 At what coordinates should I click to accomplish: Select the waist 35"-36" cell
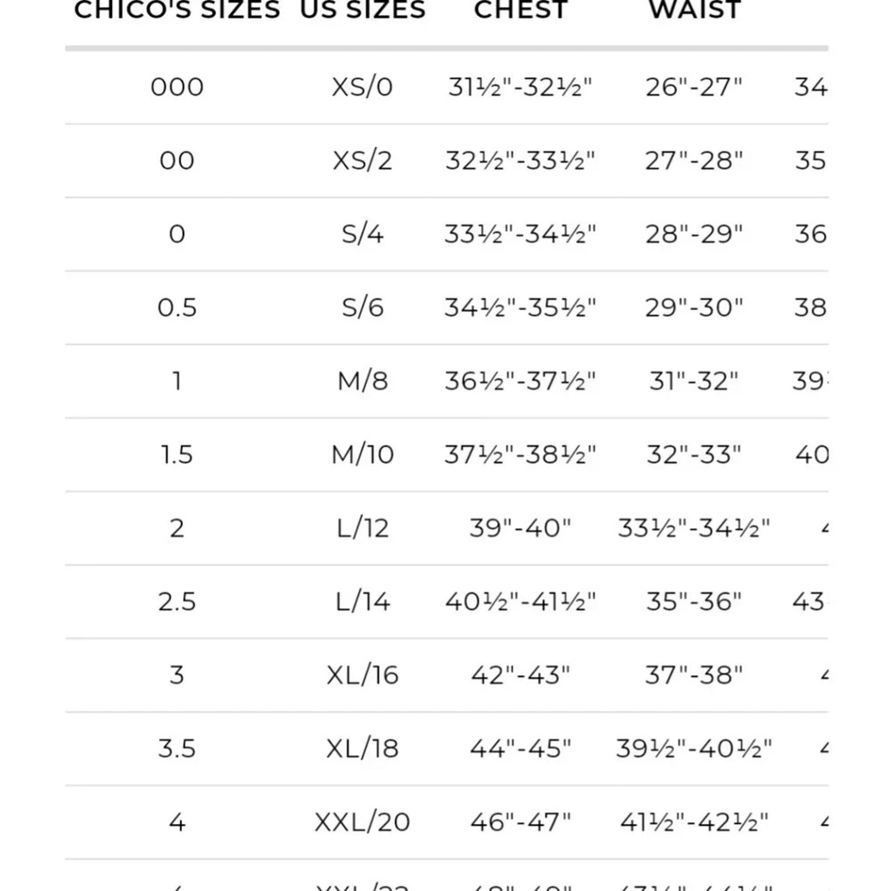pos(694,601)
